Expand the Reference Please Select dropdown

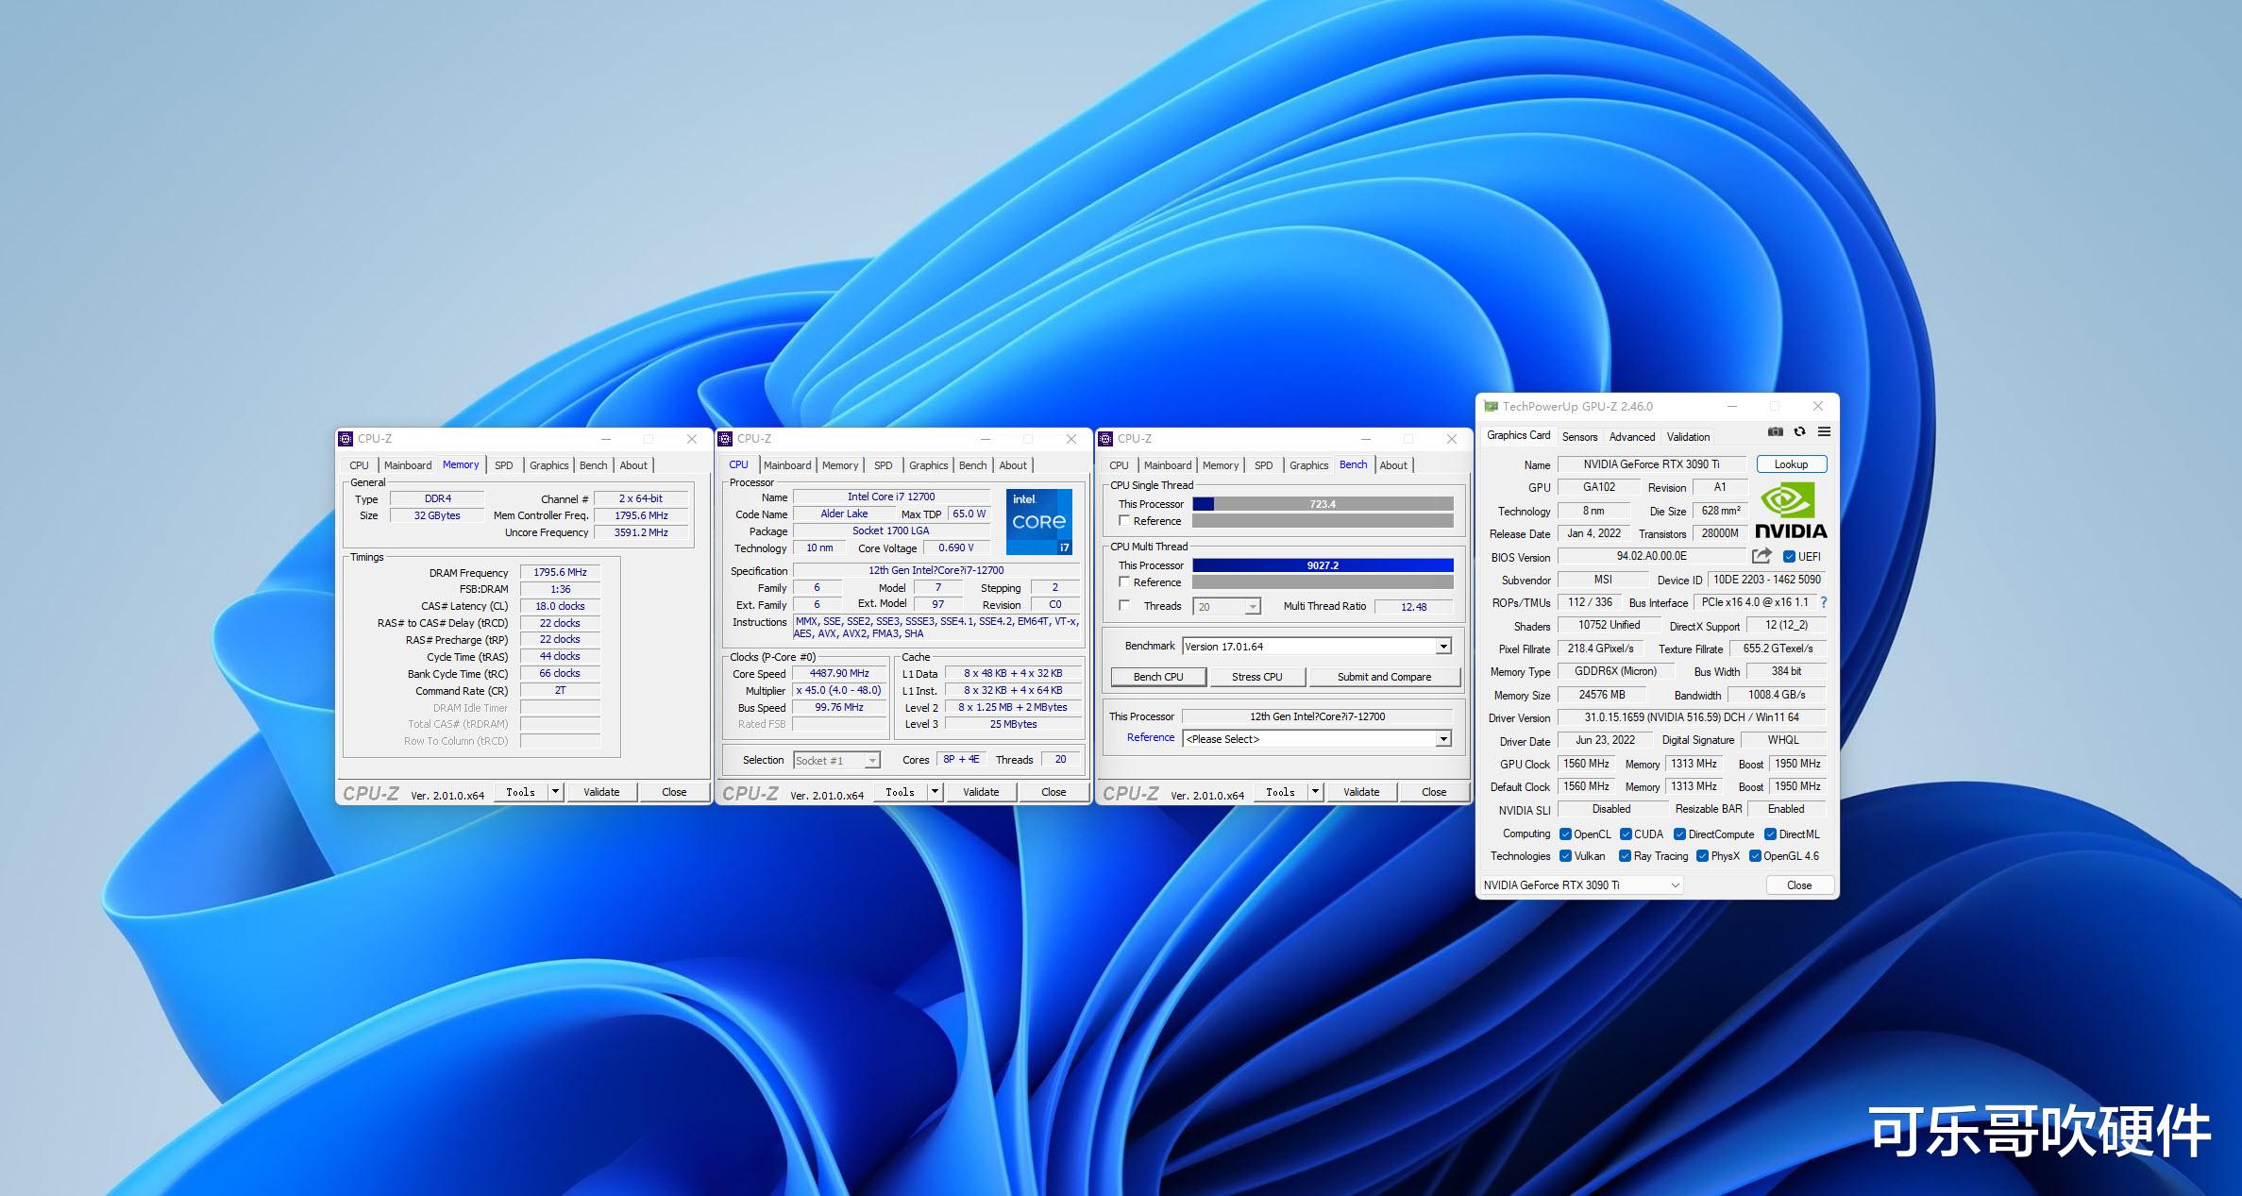1442,739
